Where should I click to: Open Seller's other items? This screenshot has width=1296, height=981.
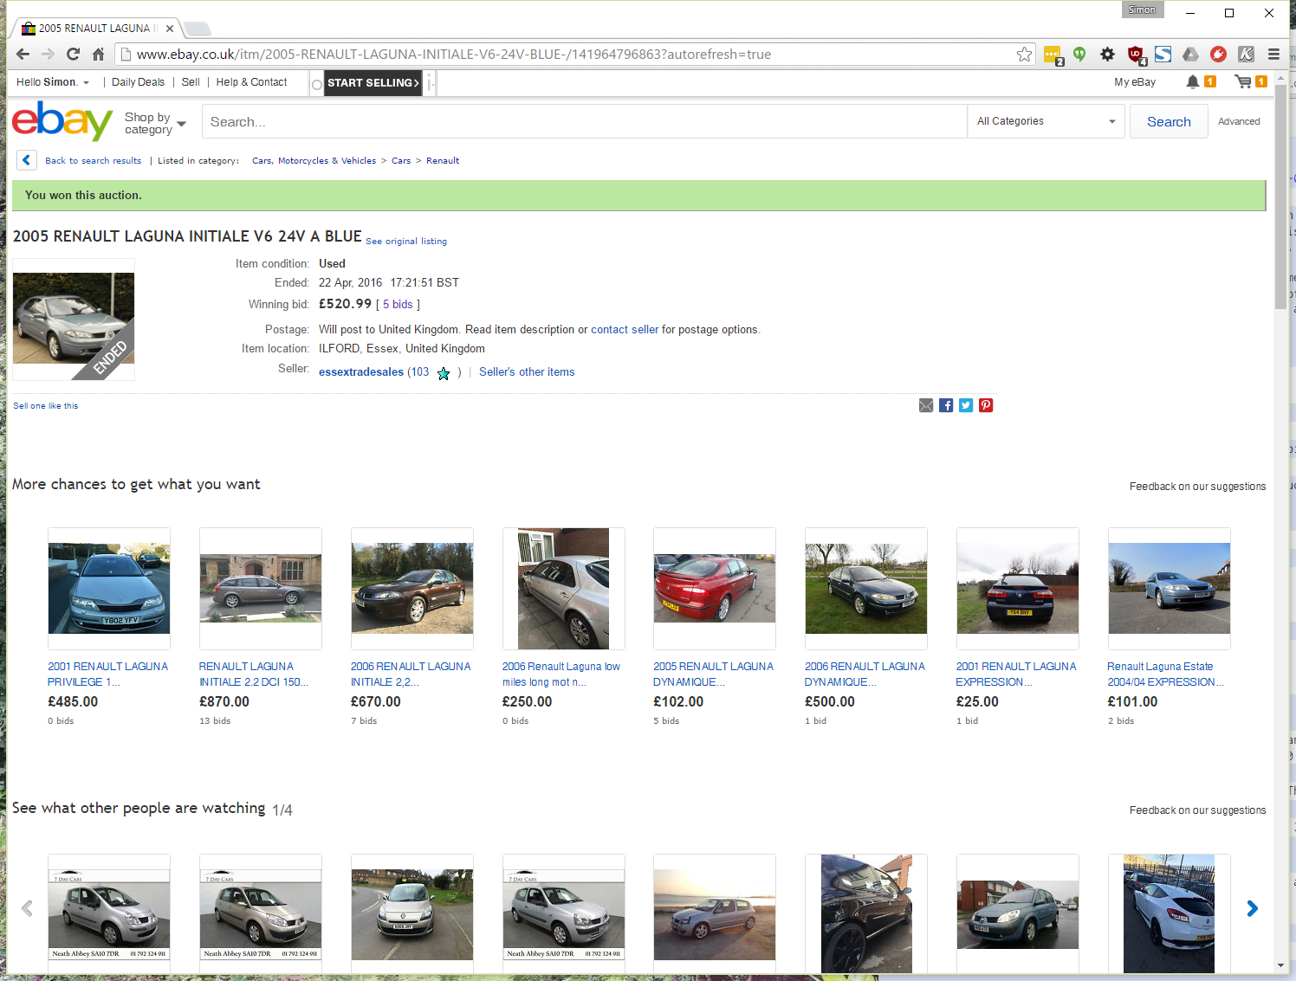(527, 372)
